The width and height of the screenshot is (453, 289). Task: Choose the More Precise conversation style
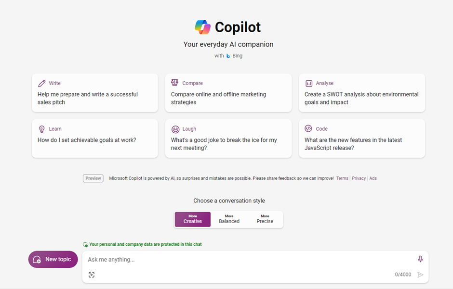[265, 219]
